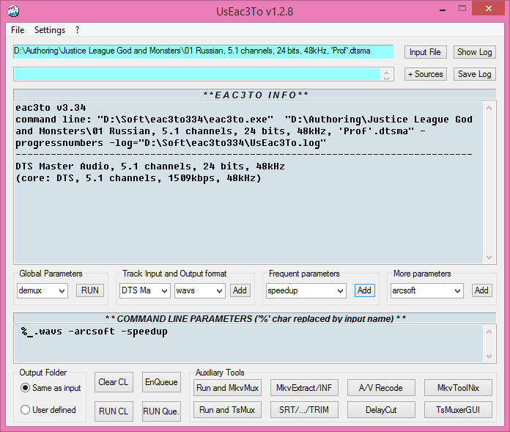This screenshot has height=432, width=510.
Task: Click the input file path field
Action: (203, 51)
